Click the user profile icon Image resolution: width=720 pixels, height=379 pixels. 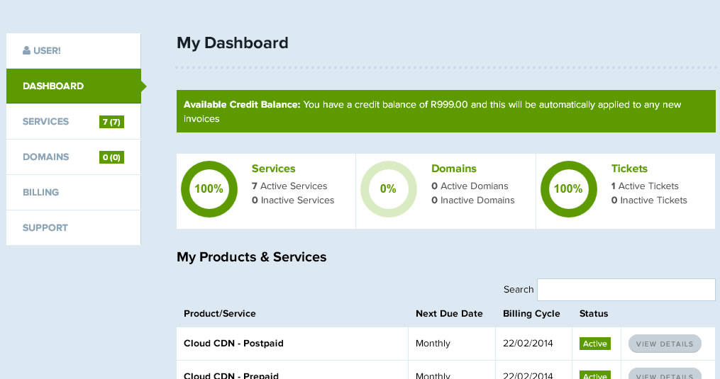pos(27,50)
